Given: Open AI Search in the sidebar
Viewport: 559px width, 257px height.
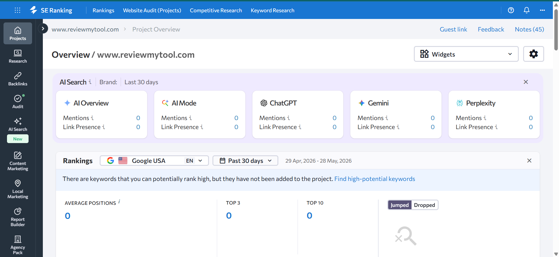Looking at the screenshot, I should click(x=18, y=125).
